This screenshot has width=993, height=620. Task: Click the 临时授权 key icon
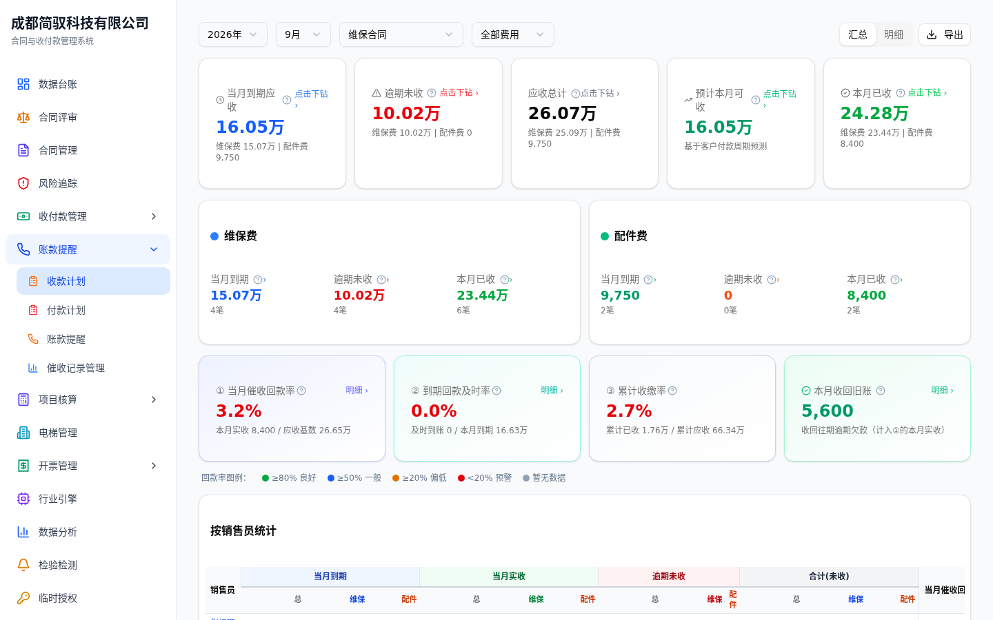pos(23,598)
